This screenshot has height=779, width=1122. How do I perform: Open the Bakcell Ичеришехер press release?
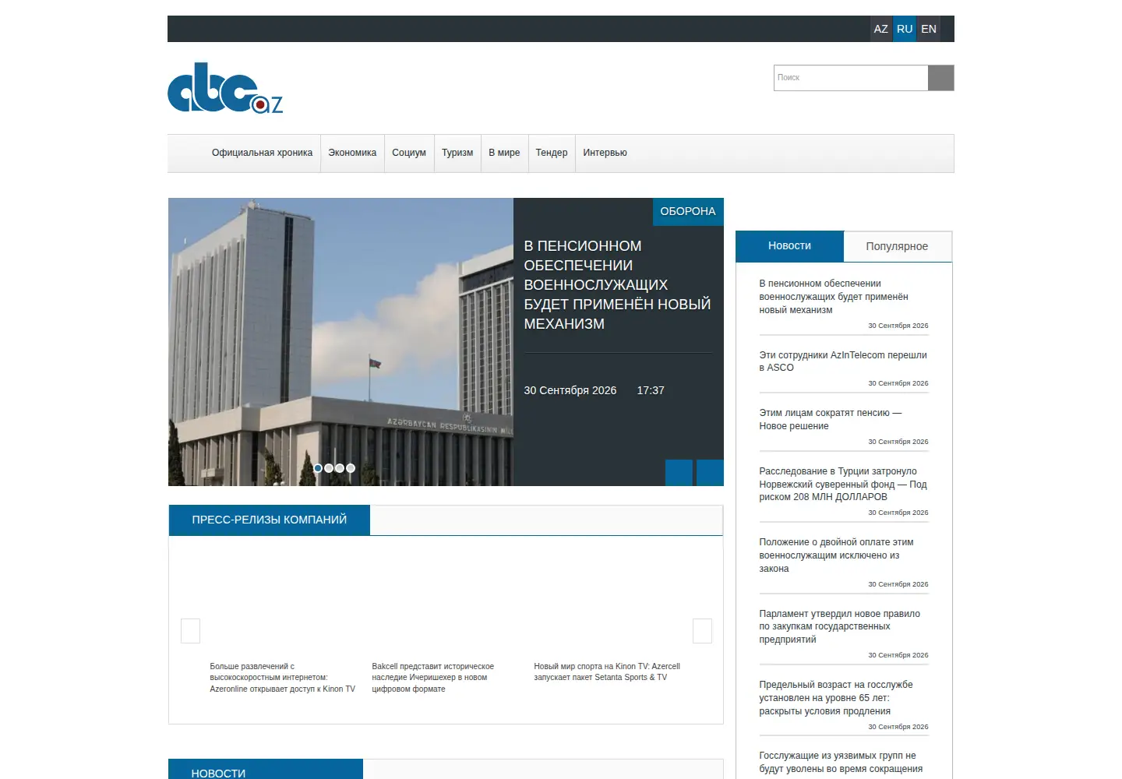point(433,678)
